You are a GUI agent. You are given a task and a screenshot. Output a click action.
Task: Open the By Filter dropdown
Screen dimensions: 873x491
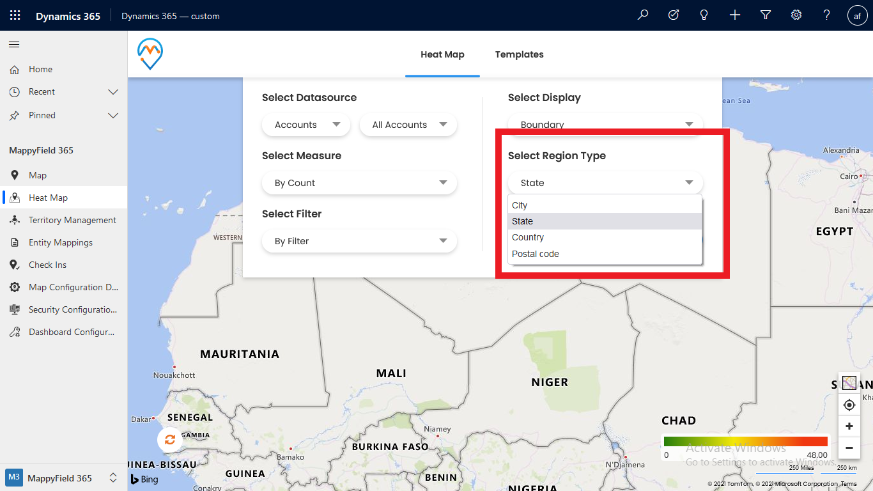[x=359, y=241]
